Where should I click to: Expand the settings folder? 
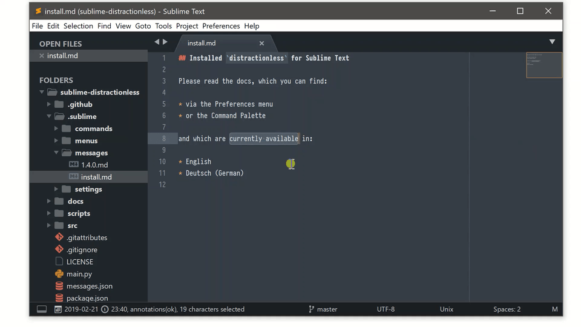click(56, 189)
